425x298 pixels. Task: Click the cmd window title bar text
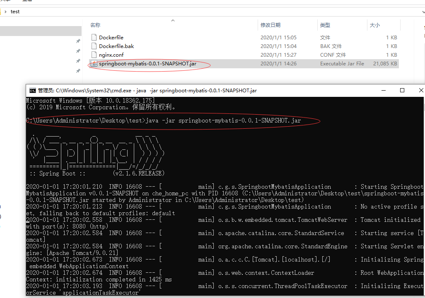point(147,91)
